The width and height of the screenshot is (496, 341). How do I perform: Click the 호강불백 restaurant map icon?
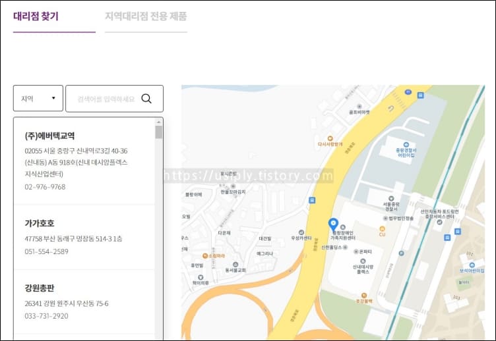point(364,296)
